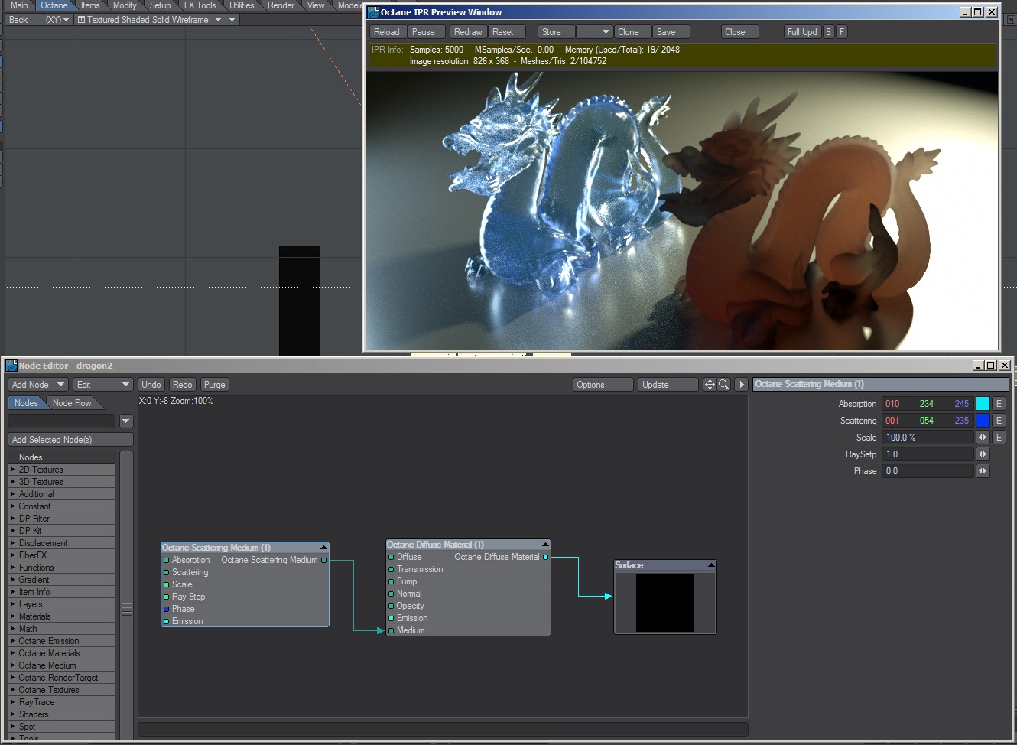Viewport: 1017px width, 745px height.
Task: Click the Normal input socket on Diffuse Material node
Action: [x=391, y=594]
